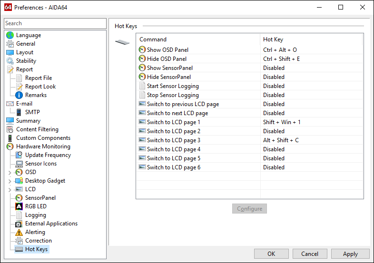This screenshot has width=374, height=263.
Task: Click the Search input field
Action: coord(55,23)
